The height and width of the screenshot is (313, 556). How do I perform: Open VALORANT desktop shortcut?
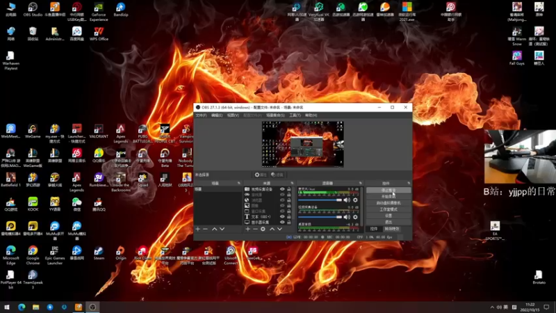(x=99, y=129)
